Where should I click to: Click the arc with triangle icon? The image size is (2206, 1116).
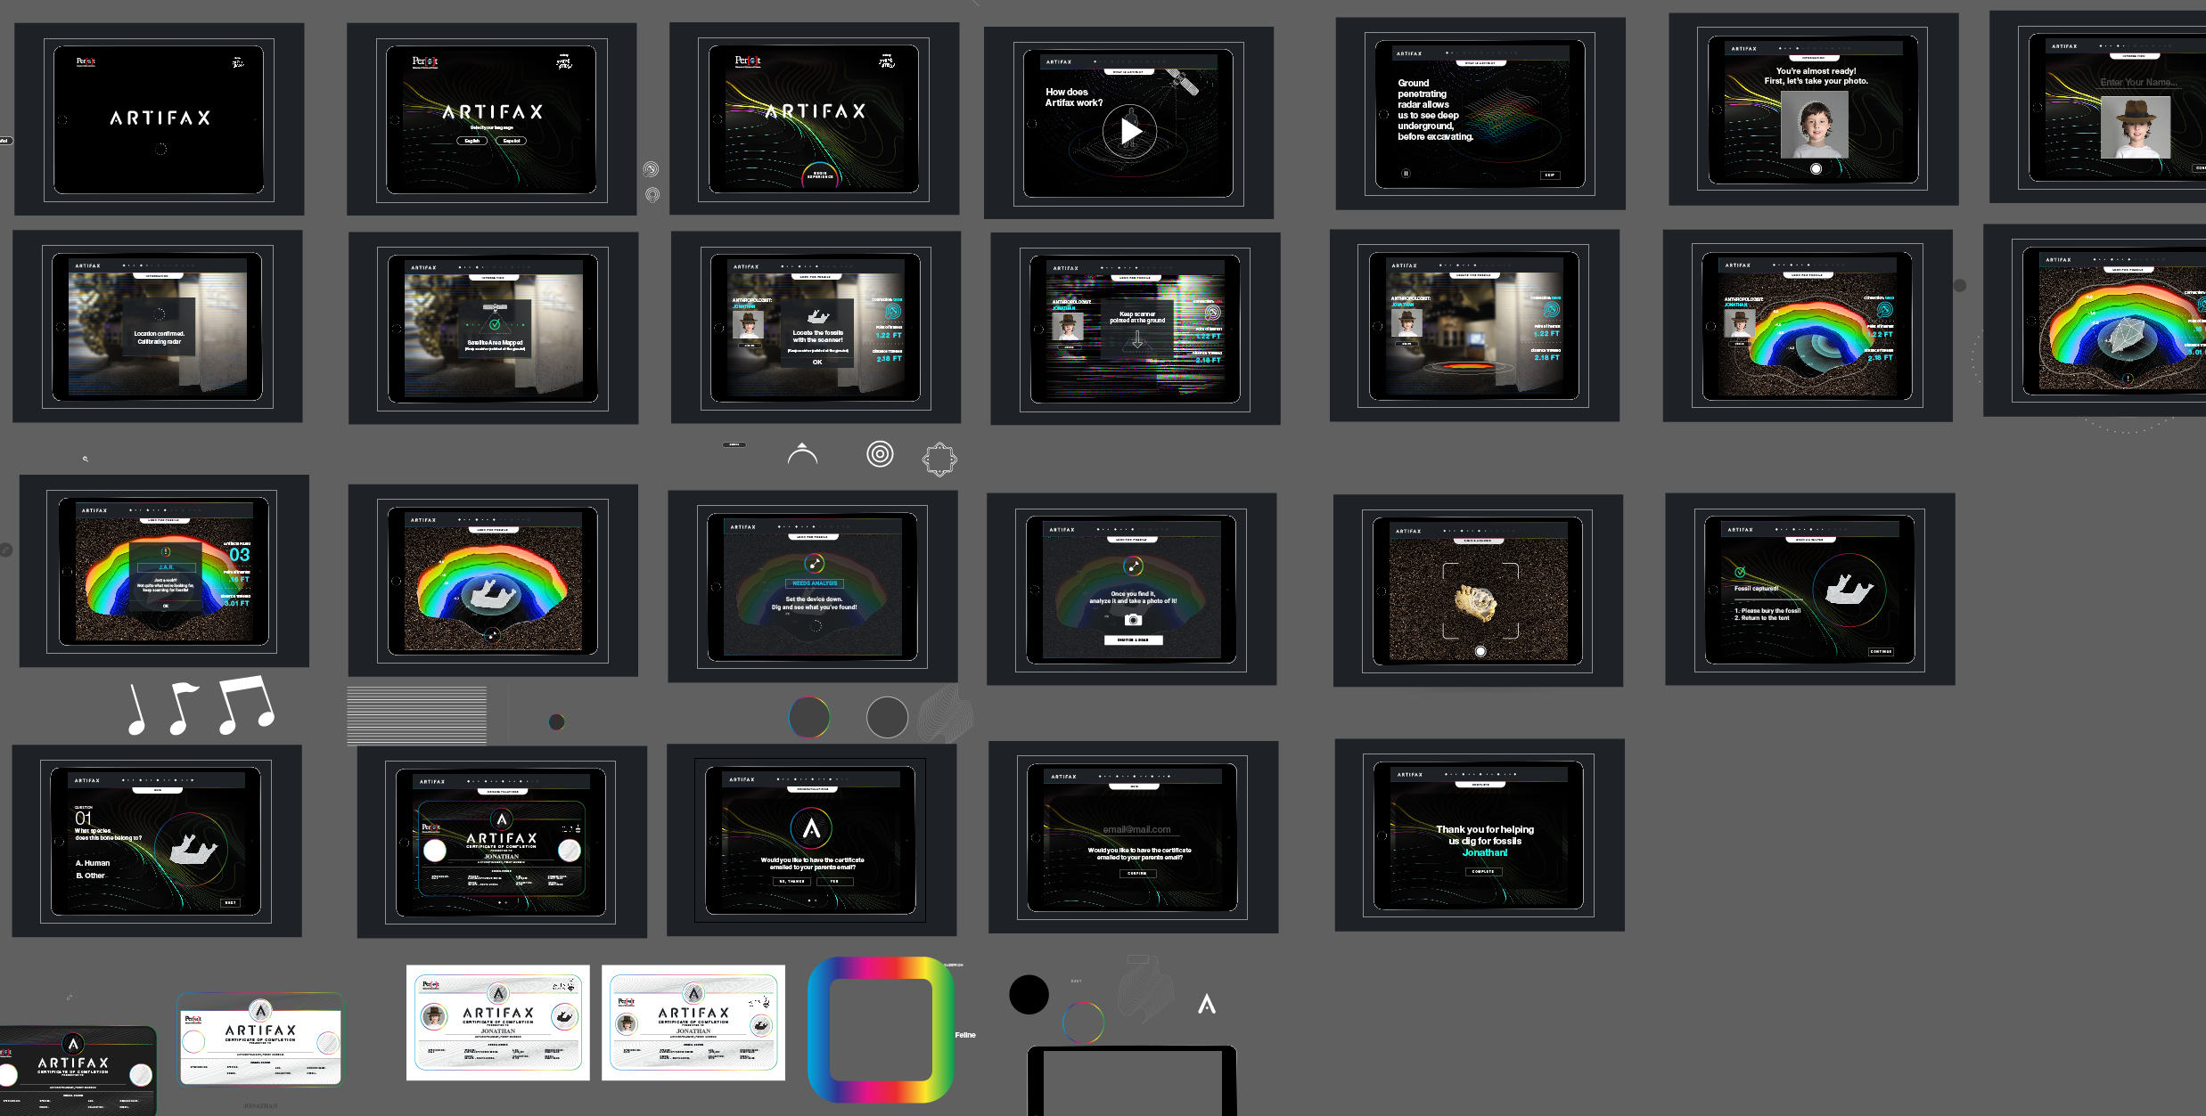[802, 453]
